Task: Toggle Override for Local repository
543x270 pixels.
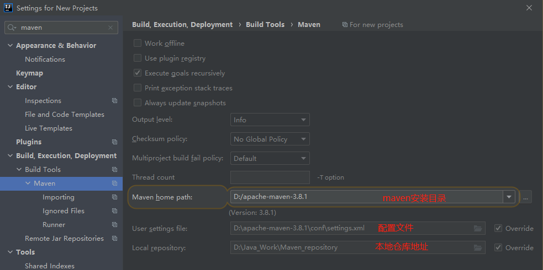Action: [x=498, y=247]
